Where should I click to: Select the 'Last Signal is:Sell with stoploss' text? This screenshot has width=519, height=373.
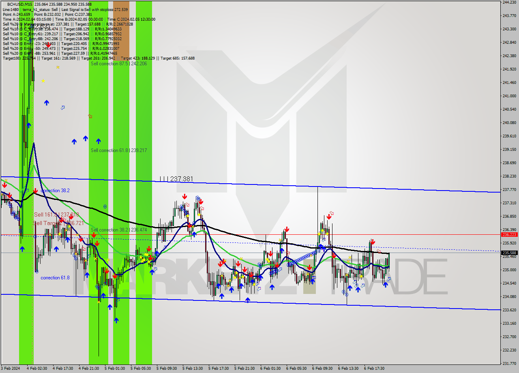[87, 9]
